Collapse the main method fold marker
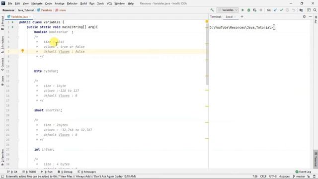The image size is (318, 179). 18,27
